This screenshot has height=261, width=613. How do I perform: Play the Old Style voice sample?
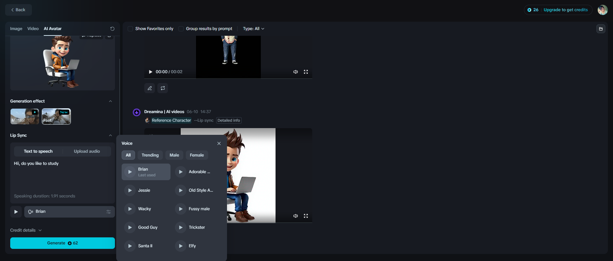click(181, 190)
